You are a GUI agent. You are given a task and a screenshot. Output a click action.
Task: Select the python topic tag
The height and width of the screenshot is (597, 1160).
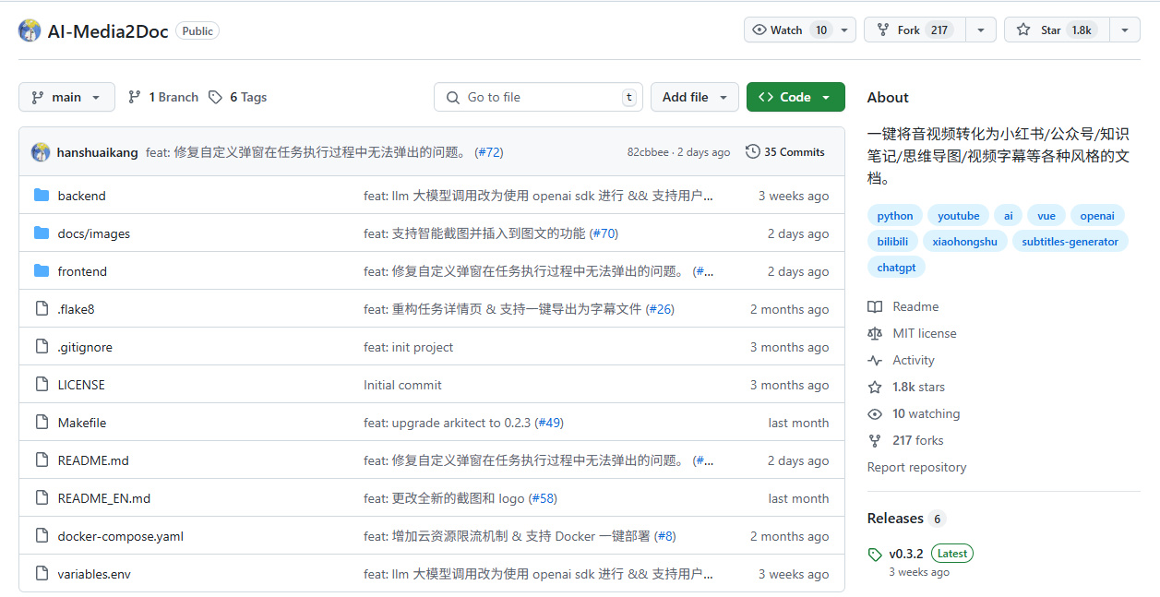click(895, 215)
